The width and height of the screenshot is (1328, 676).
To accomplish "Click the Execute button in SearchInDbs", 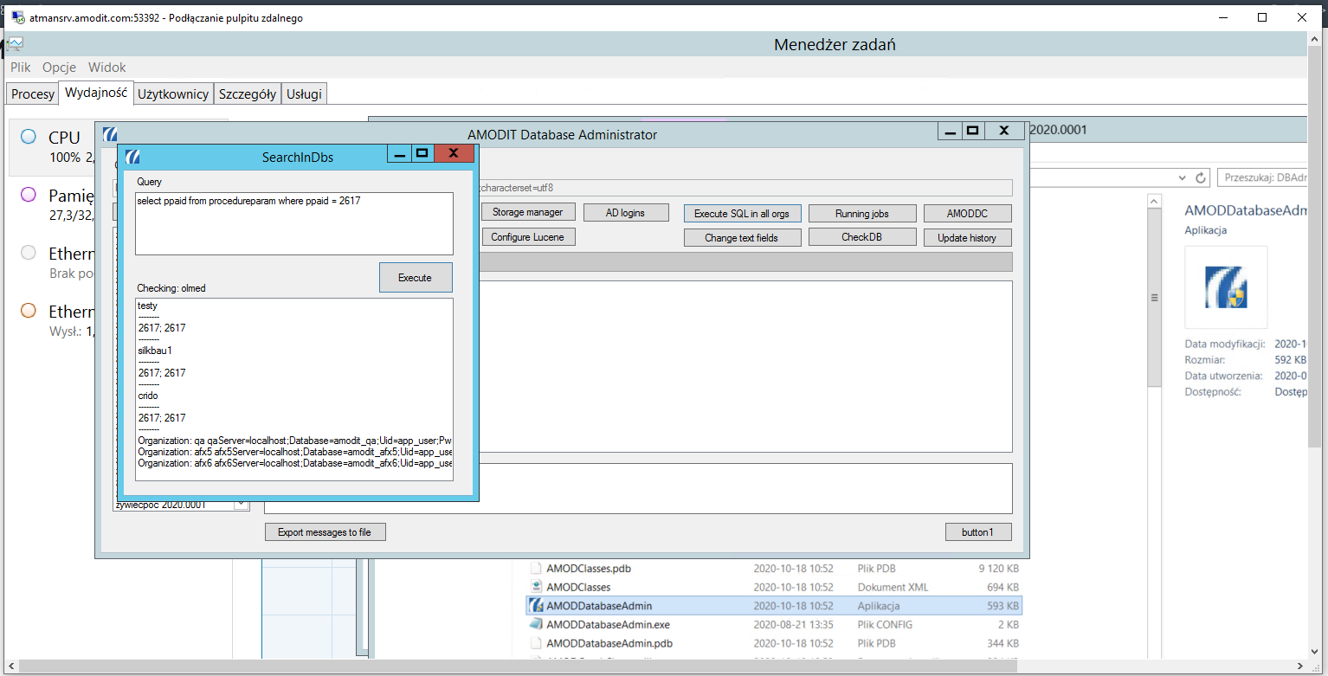I will 416,278.
